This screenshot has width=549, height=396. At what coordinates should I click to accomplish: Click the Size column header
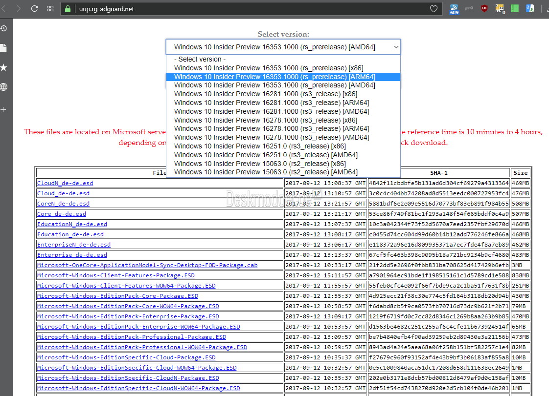(521, 173)
